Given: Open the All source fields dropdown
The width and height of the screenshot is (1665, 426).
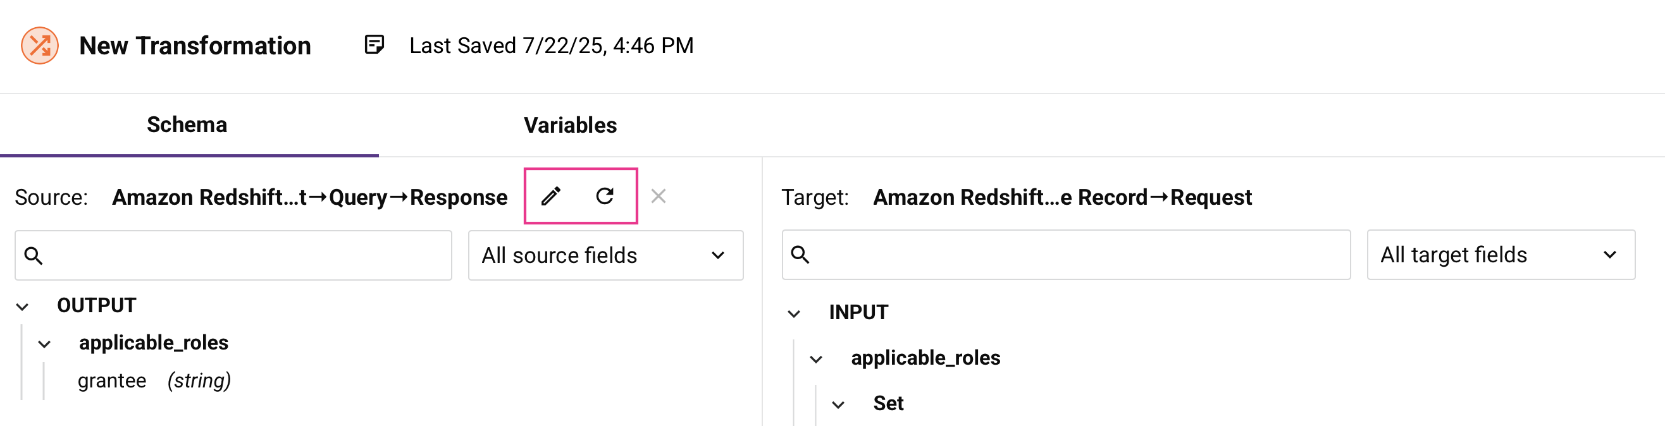Looking at the screenshot, I should 604,255.
